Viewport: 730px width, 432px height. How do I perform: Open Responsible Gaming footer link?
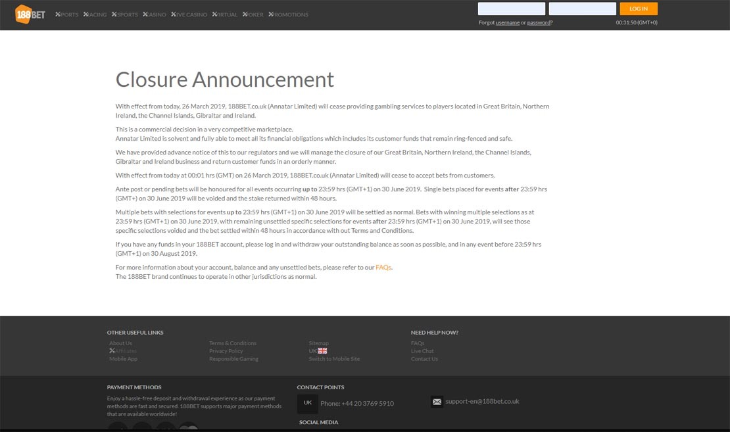coord(233,359)
